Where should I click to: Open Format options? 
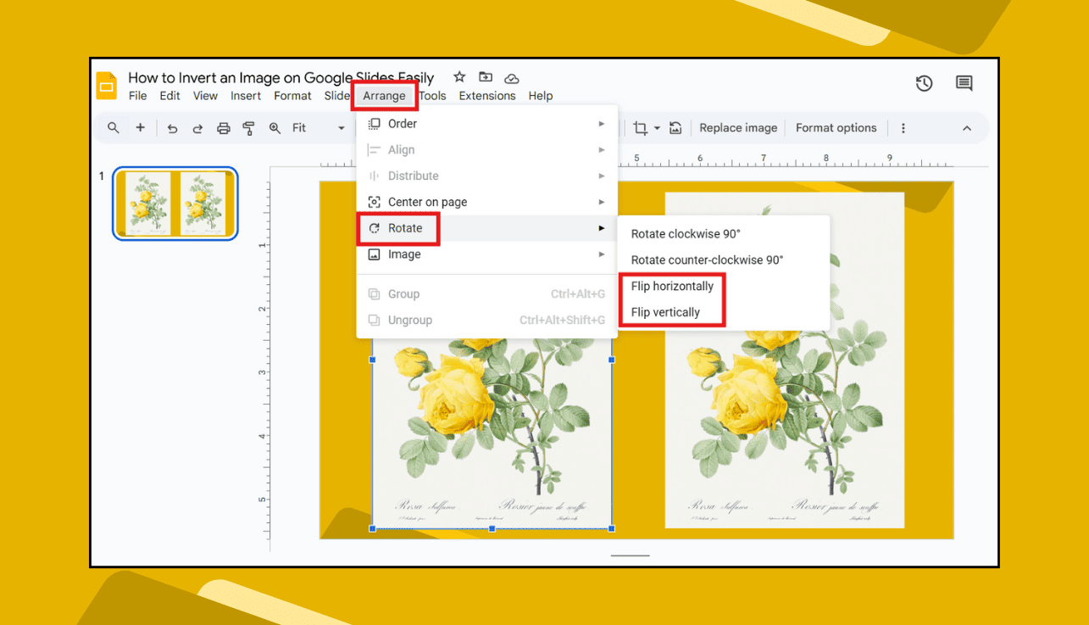pos(836,127)
